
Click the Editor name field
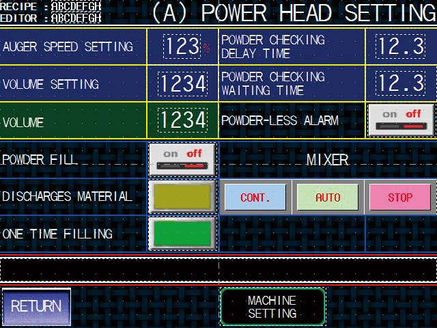[x=76, y=18]
